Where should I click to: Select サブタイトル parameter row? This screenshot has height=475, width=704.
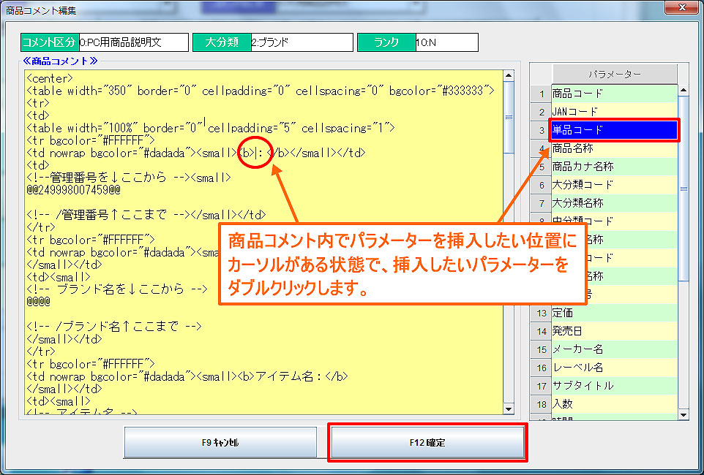[614, 386]
